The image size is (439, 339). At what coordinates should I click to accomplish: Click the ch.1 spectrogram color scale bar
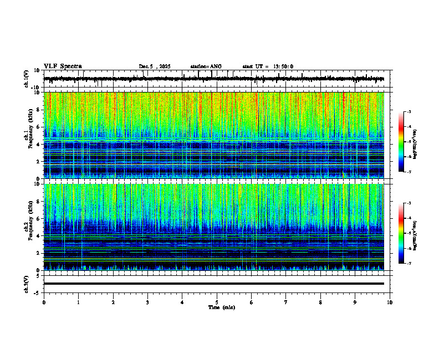[401, 142]
